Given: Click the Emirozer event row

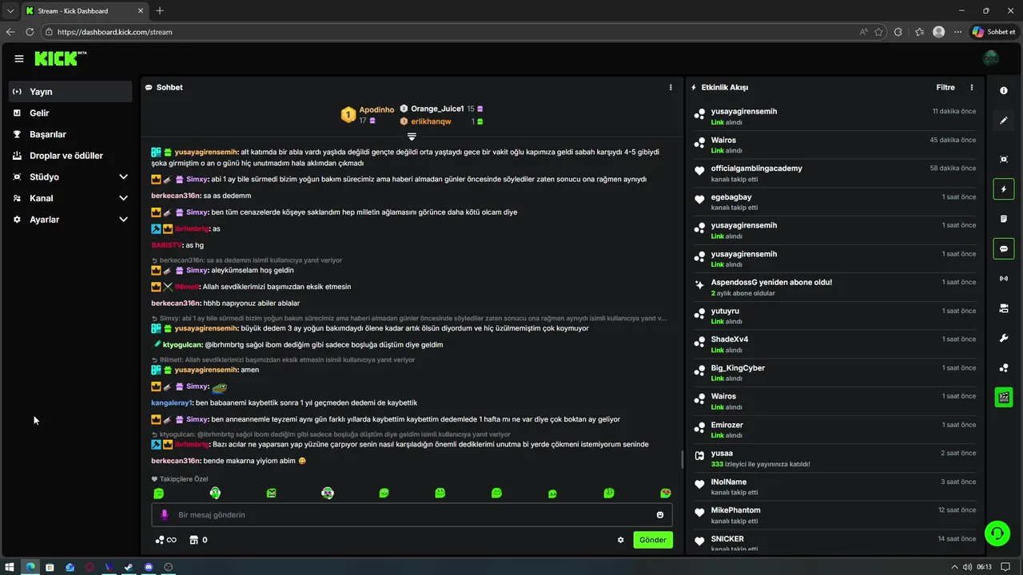Looking at the screenshot, I should tap(834, 430).
